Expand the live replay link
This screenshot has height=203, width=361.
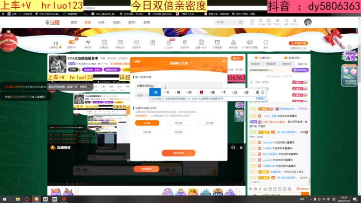292,58
